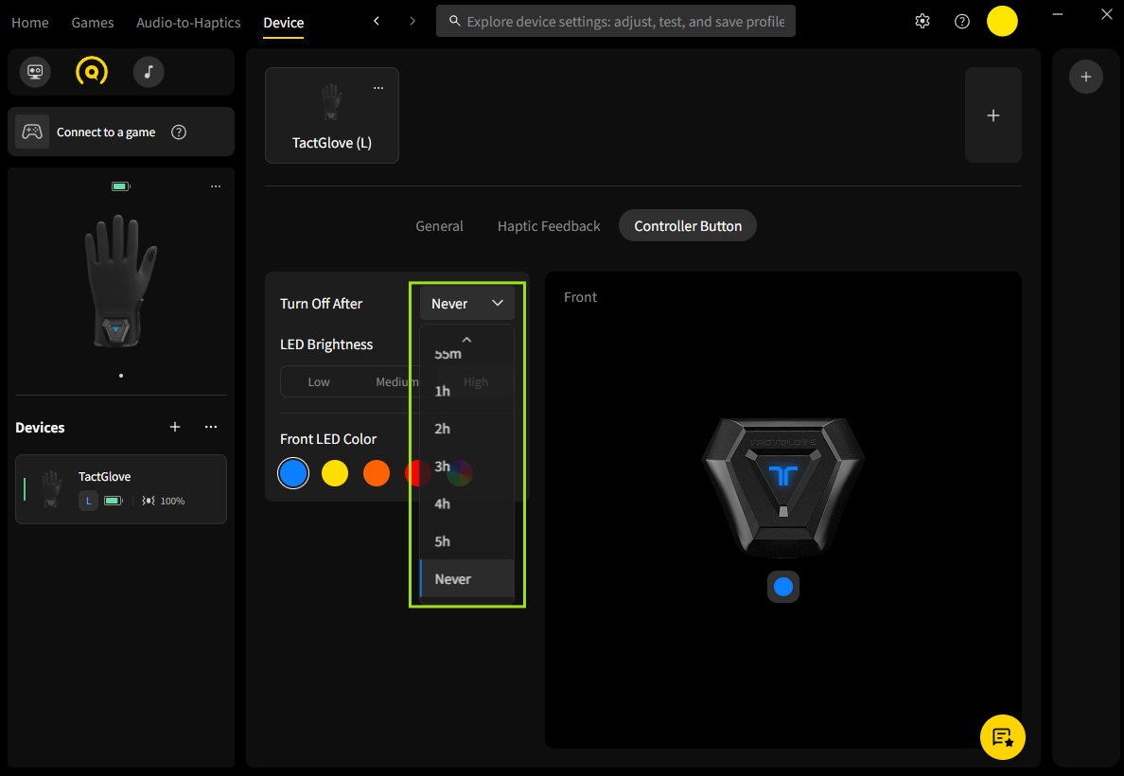This screenshot has width=1124, height=776.
Task: Switch to the General settings tab
Action: [x=439, y=226]
